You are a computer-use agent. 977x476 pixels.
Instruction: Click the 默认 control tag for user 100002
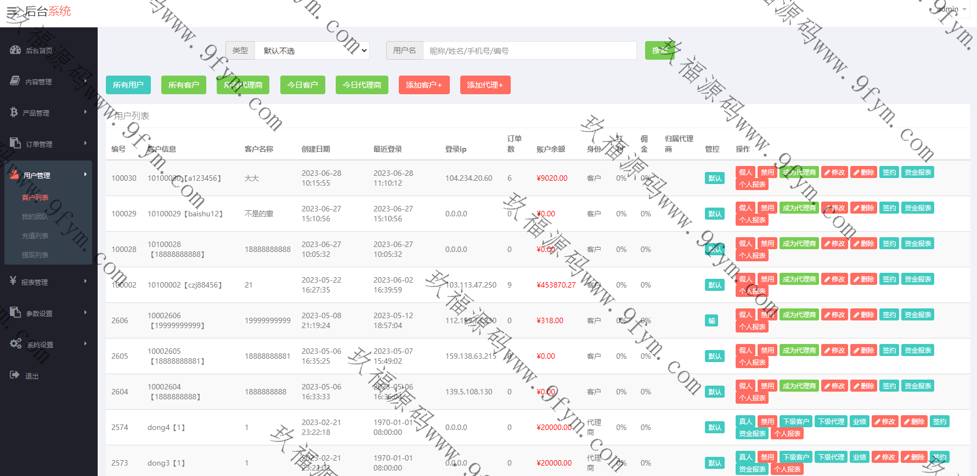click(x=715, y=285)
